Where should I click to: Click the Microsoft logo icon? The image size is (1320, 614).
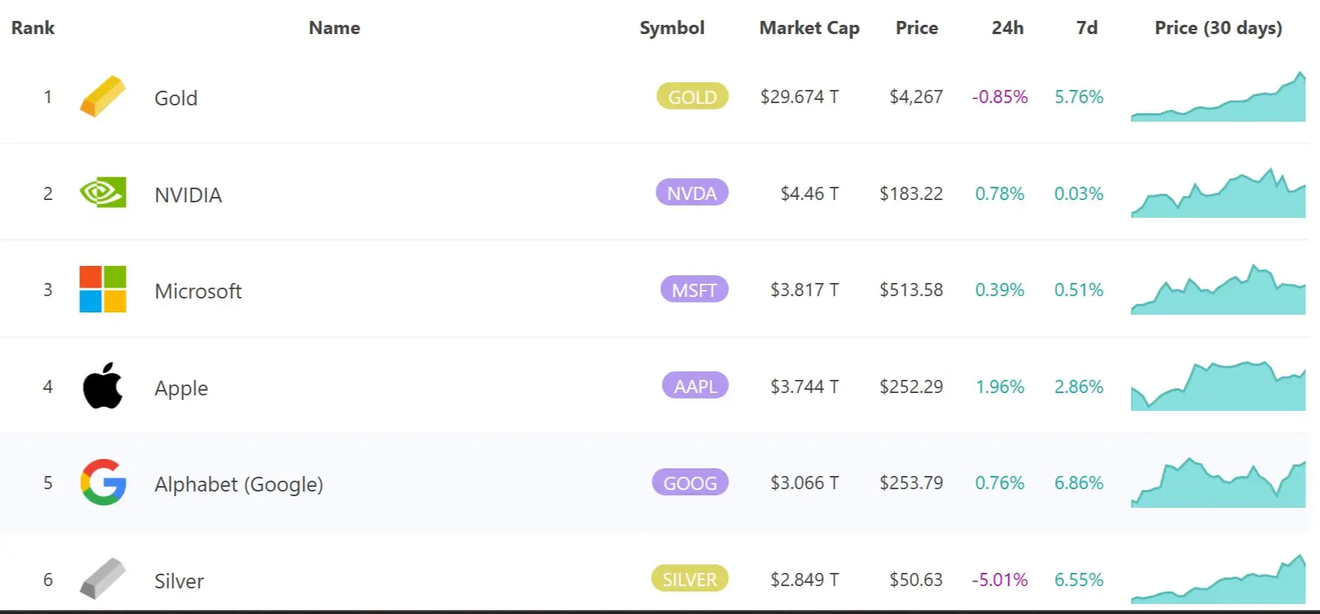[102, 289]
